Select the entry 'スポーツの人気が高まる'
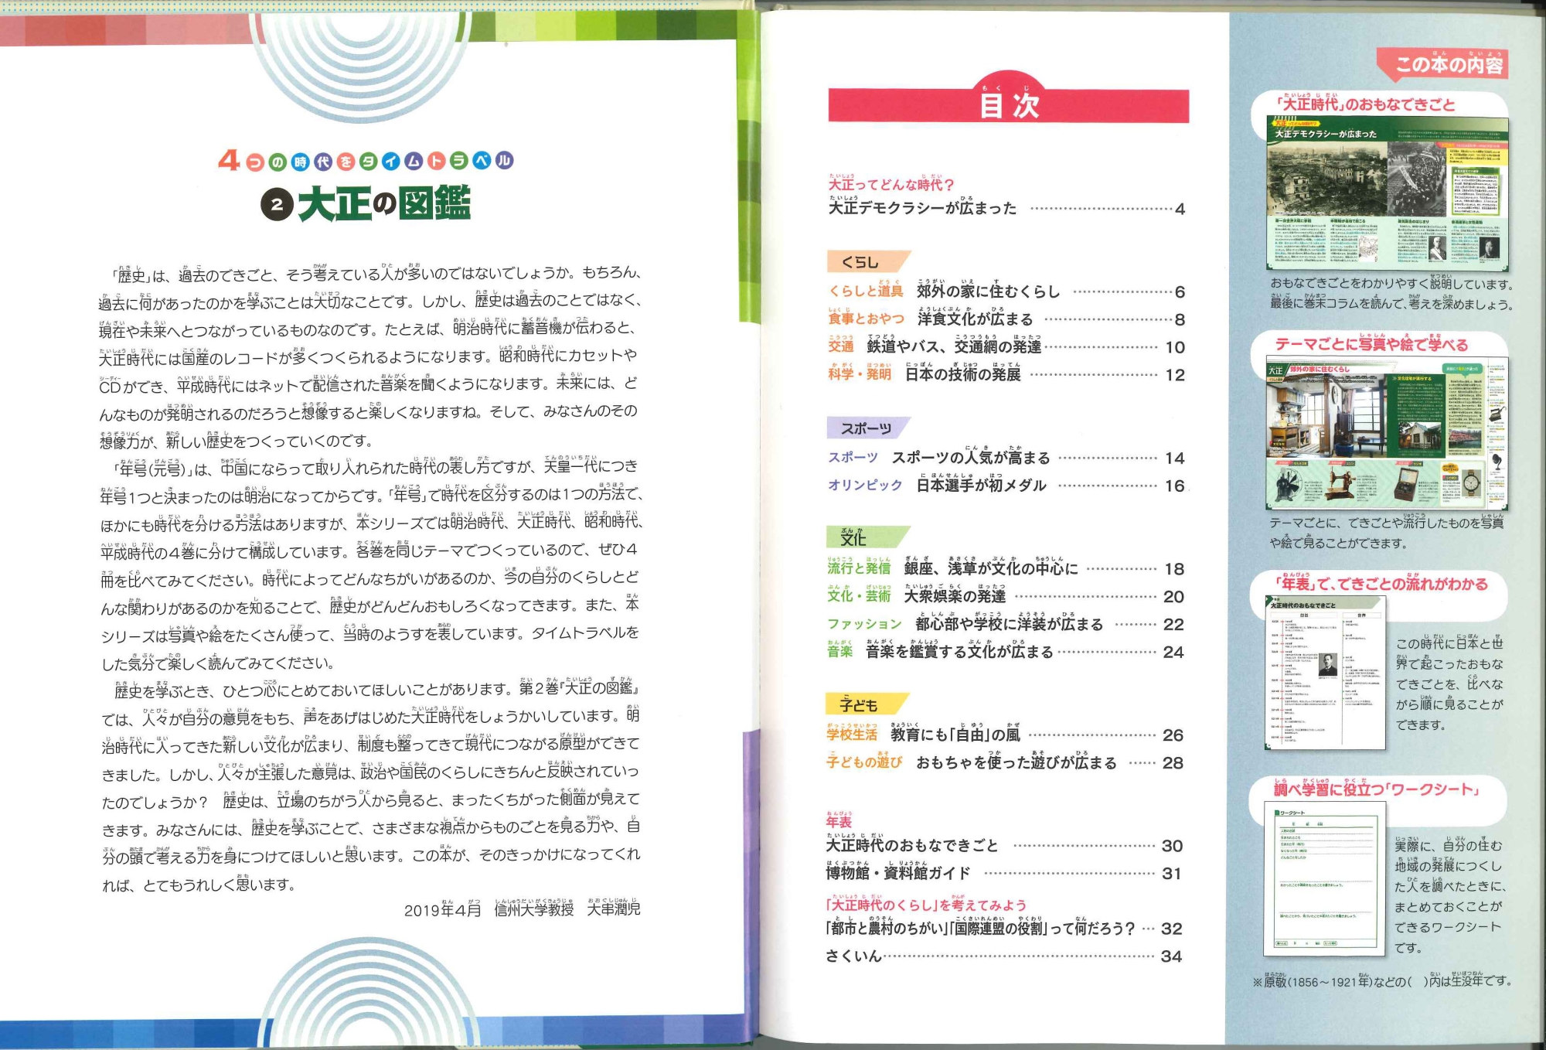 click(x=971, y=456)
